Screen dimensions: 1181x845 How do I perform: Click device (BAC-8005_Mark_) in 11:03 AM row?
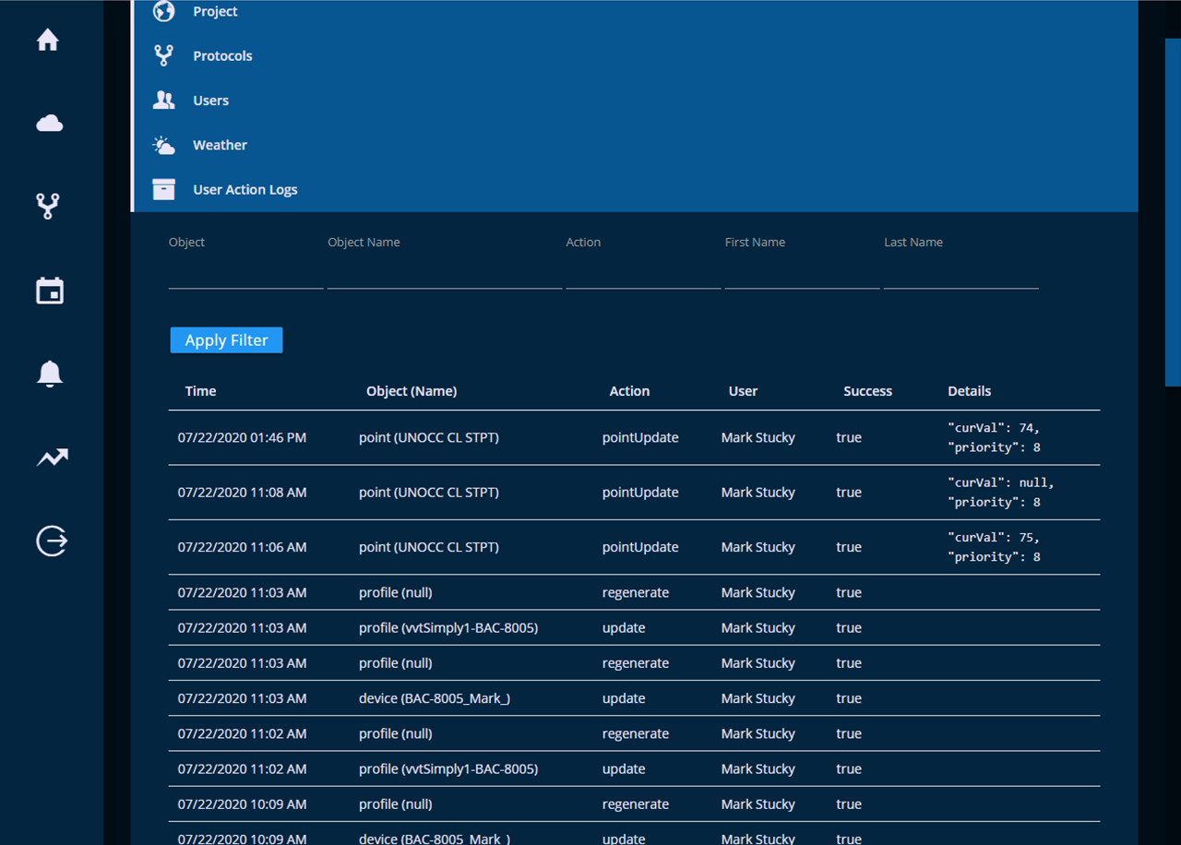[x=435, y=698]
